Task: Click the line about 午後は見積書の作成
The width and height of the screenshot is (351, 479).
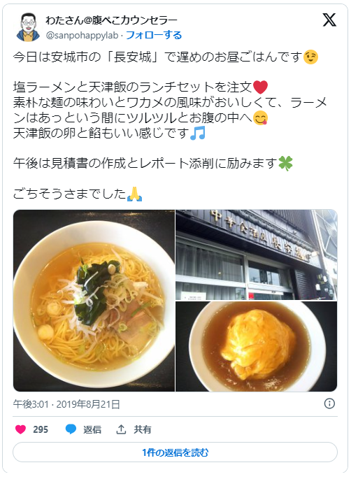Action: click(x=153, y=164)
